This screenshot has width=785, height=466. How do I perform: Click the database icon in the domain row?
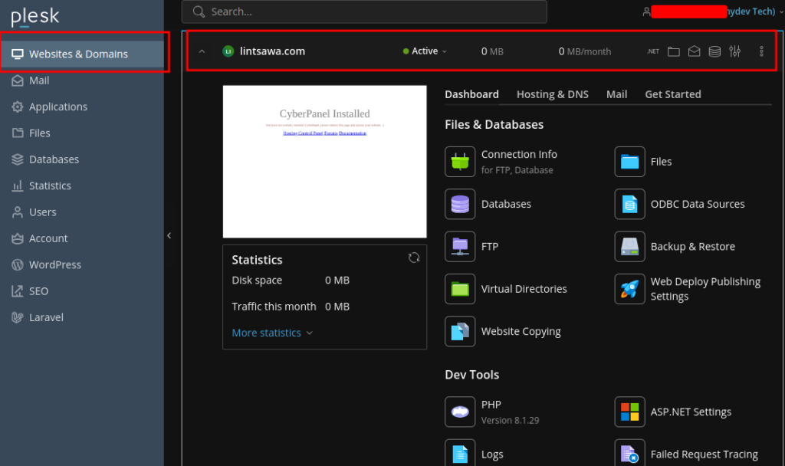[x=715, y=51]
